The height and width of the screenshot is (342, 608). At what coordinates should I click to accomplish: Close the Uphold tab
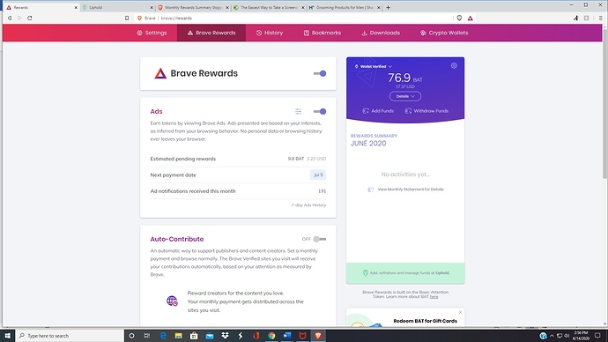click(152, 7)
